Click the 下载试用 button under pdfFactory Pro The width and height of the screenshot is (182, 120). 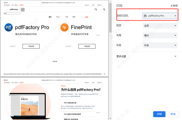pyautogui.click(x=31, y=46)
